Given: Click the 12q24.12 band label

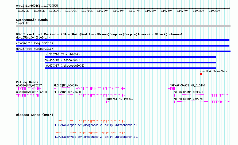Looking at the screenshot, I should click(x=22, y=23).
